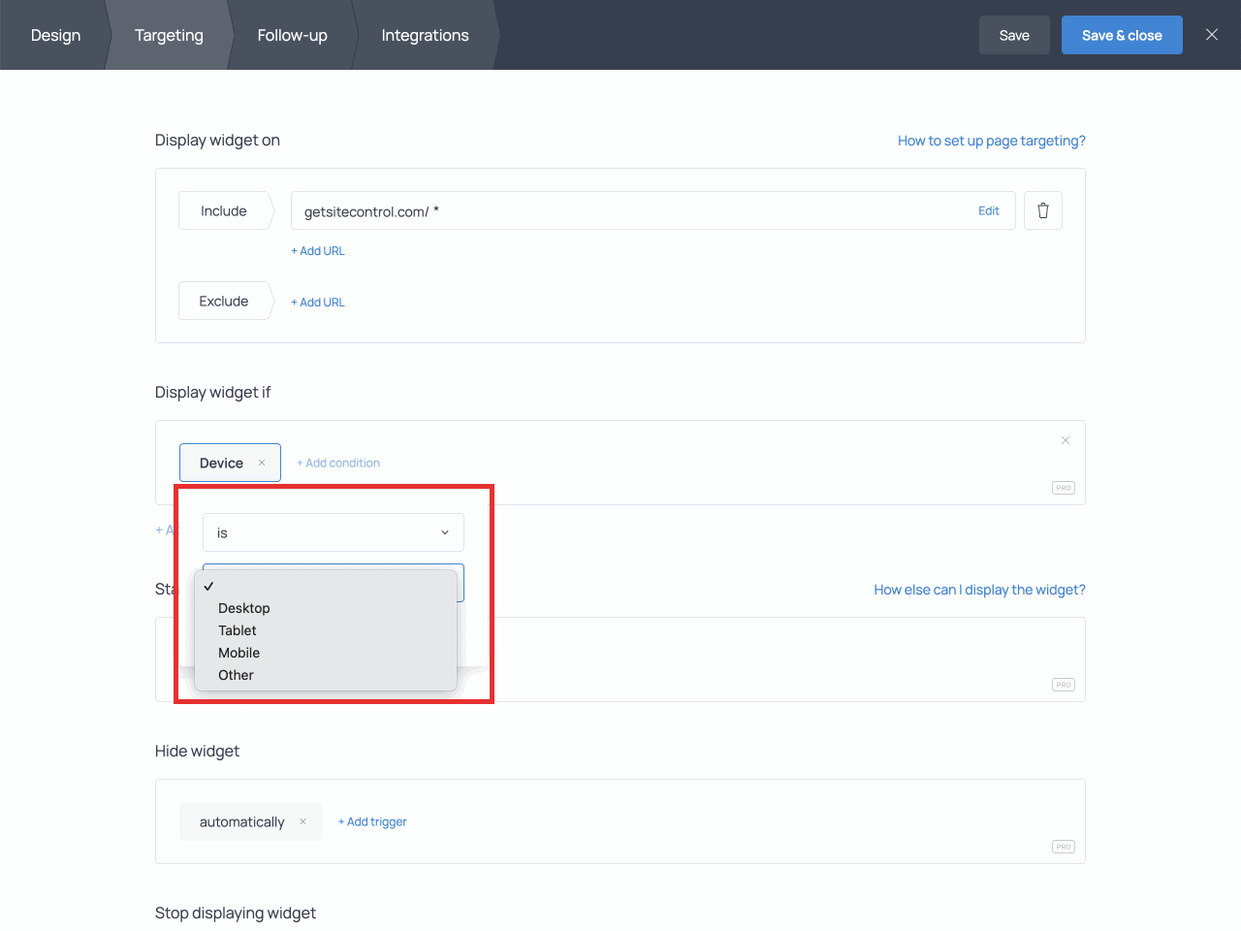Select Tablet as the device value
Screen dimensions: 1241x931
click(238, 630)
